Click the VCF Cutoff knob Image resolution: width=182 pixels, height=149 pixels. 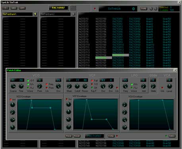pyautogui.click(x=77, y=86)
